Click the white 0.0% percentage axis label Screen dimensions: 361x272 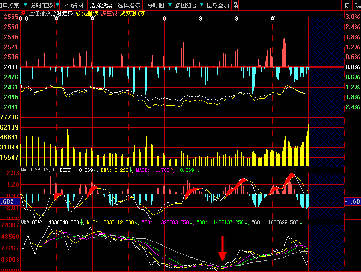click(352, 67)
